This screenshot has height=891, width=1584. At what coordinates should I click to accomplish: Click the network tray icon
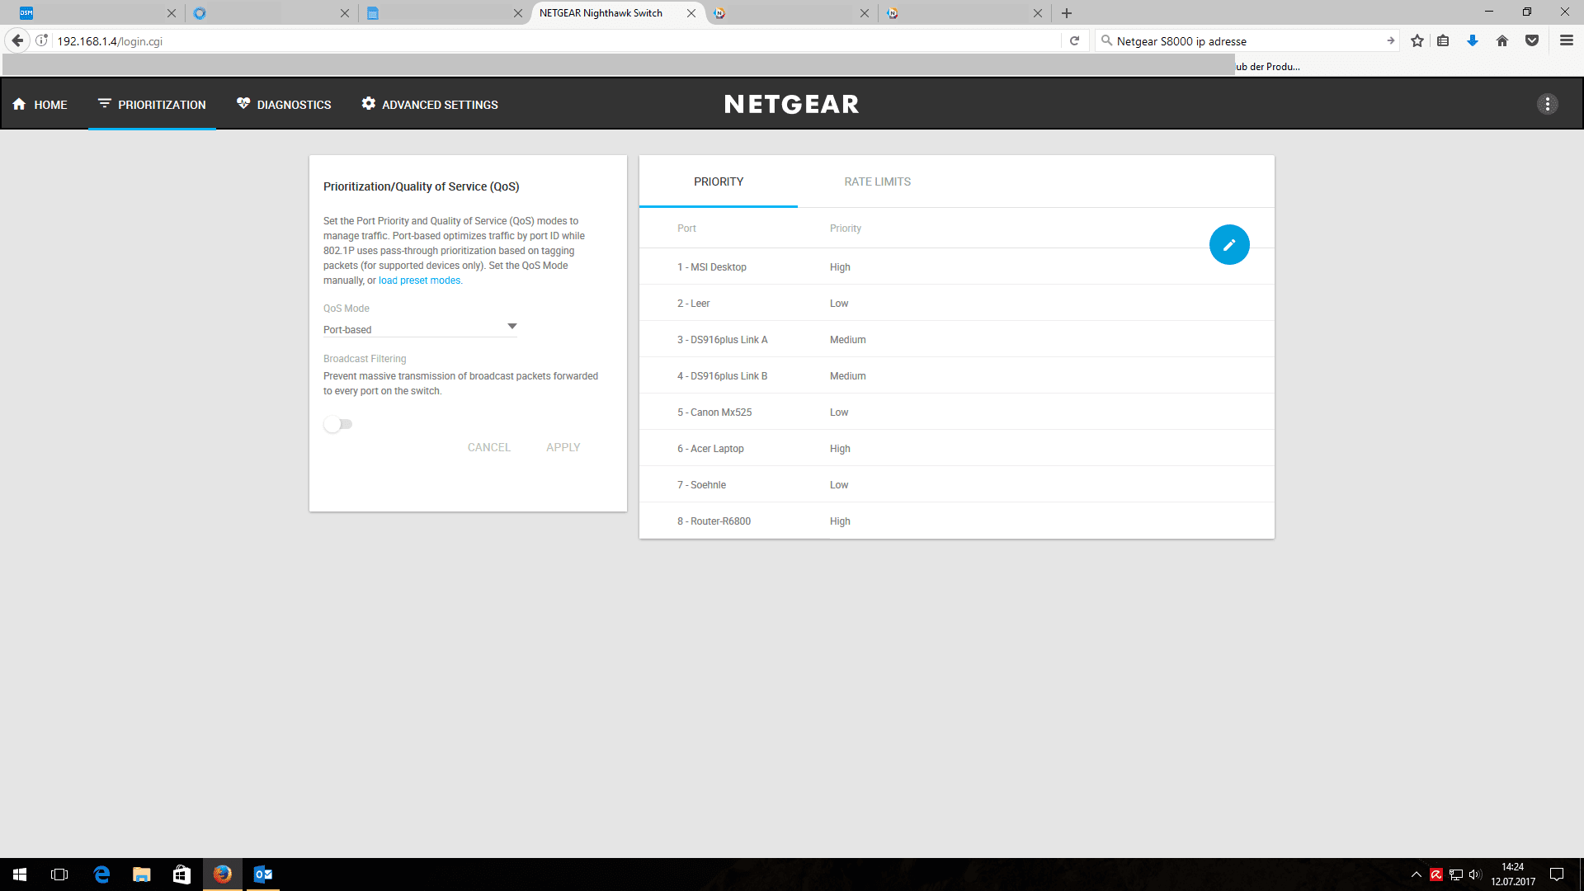tap(1456, 874)
